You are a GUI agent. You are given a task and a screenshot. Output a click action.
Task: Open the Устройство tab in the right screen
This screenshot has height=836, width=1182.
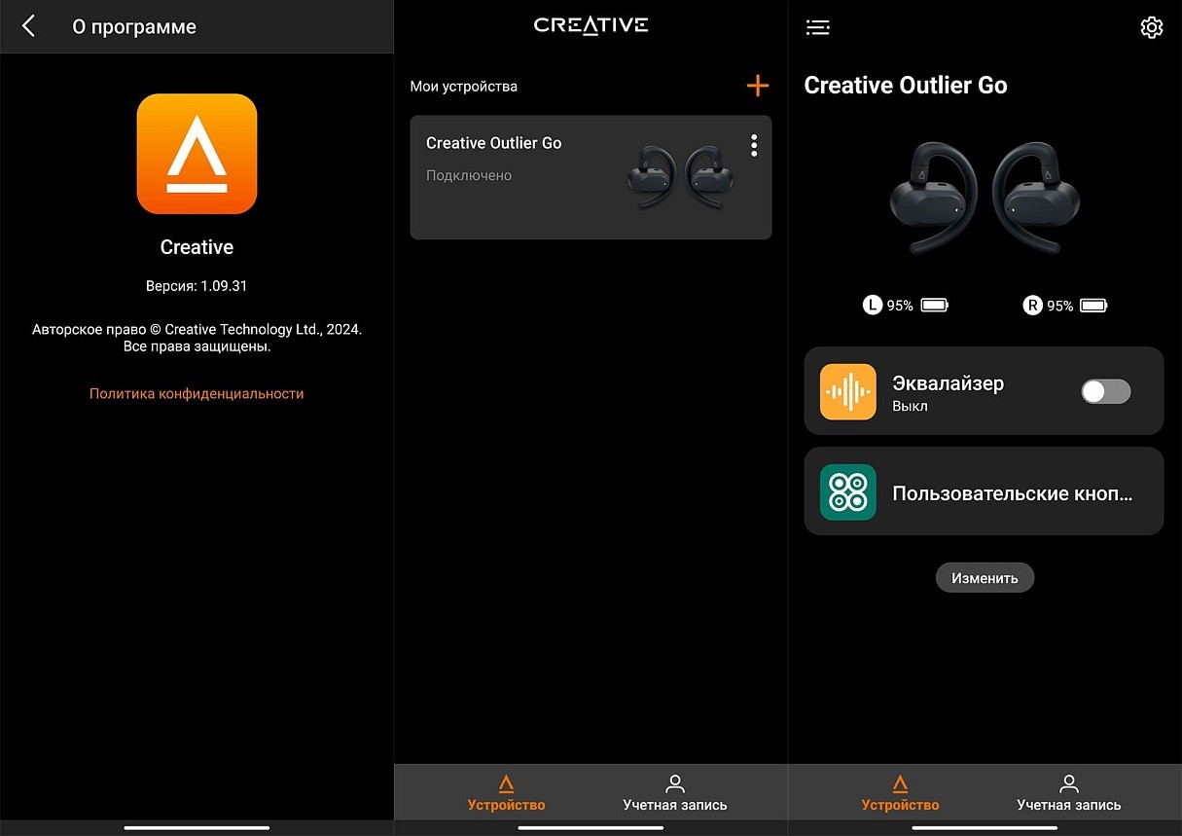point(900,793)
